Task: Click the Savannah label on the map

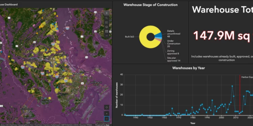Action: click(x=78, y=74)
